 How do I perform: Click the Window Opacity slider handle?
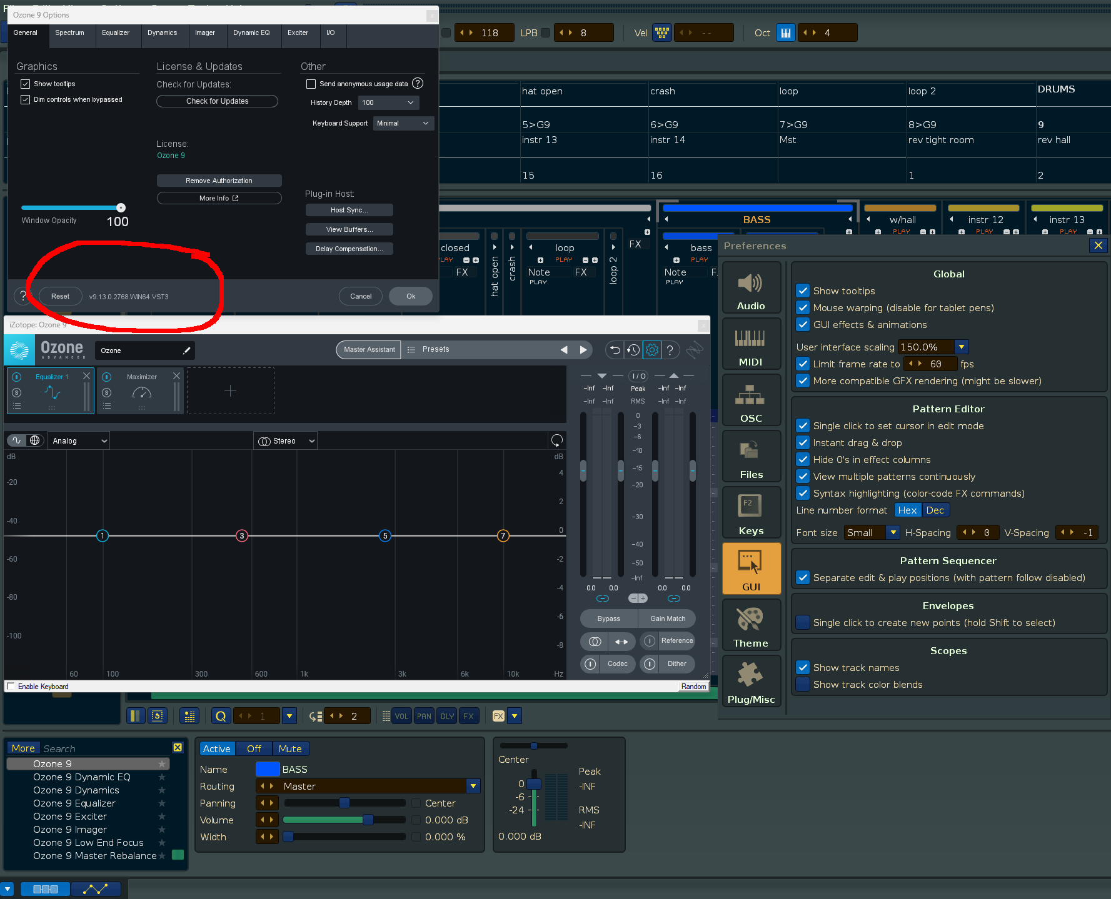point(121,207)
